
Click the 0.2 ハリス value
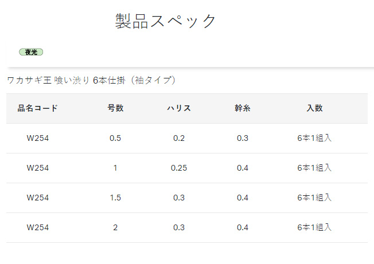[x=179, y=138]
